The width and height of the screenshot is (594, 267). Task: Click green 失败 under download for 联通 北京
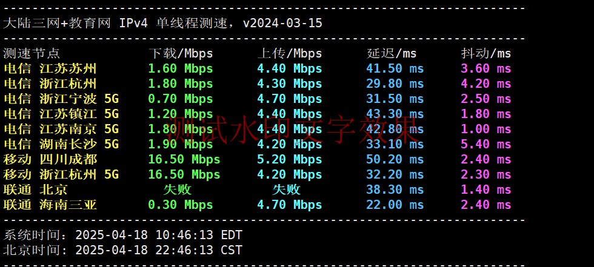click(177, 190)
